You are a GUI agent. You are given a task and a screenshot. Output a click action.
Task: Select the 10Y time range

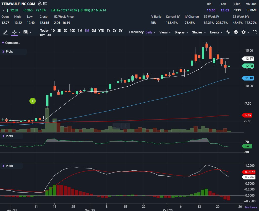[42, 35]
